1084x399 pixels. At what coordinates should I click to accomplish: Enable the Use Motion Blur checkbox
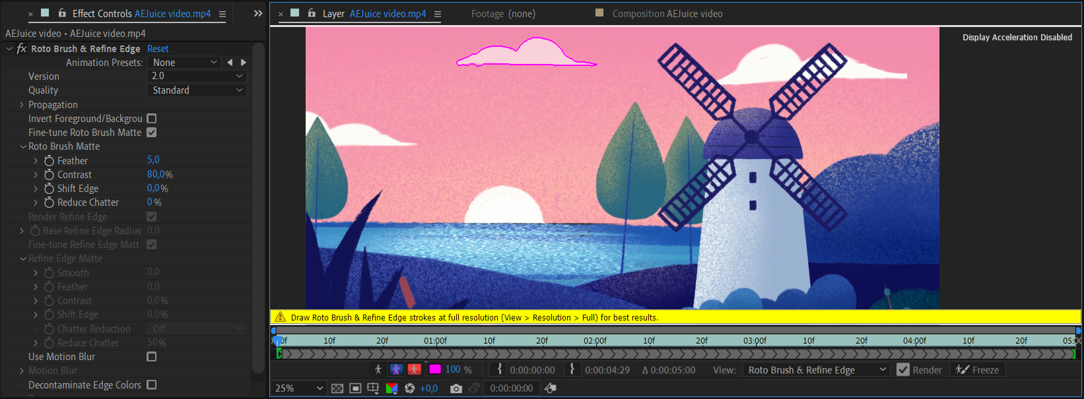(152, 357)
